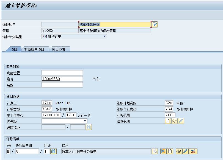Click the 汽车保养计划 description field

pos(115,24)
